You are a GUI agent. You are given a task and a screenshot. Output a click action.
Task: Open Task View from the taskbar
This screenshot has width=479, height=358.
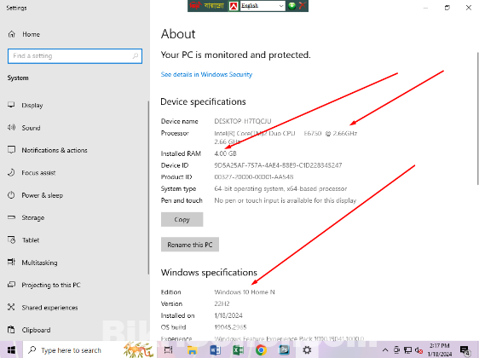pos(168,350)
